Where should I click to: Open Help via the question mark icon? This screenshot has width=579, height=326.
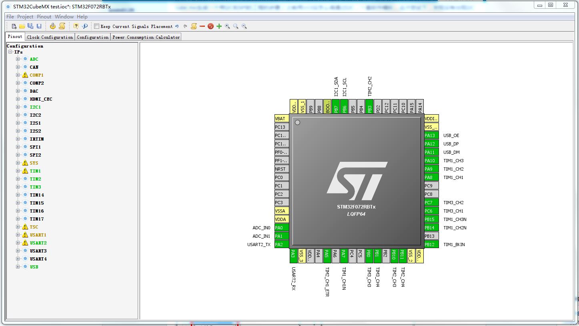click(76, 26)
